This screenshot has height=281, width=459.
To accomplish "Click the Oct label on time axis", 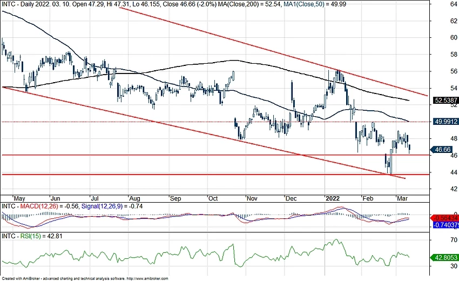I will pyautogui.click(x=213, y=198).
